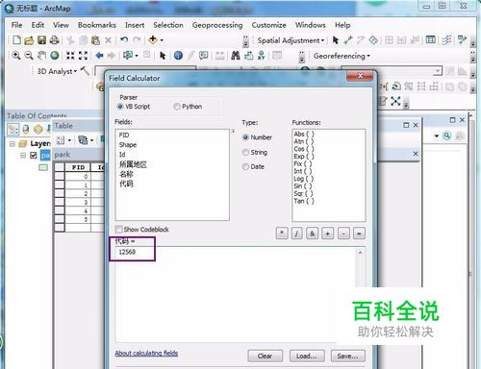The width and height of the screenshot is (481, 369).
Task: Open the Spatial Adjustment dropdown menu
Action: click(x=291, y=40)
